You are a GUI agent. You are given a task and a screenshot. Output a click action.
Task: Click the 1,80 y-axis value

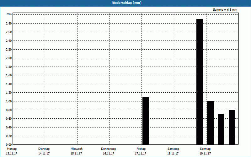pos(9,67)
